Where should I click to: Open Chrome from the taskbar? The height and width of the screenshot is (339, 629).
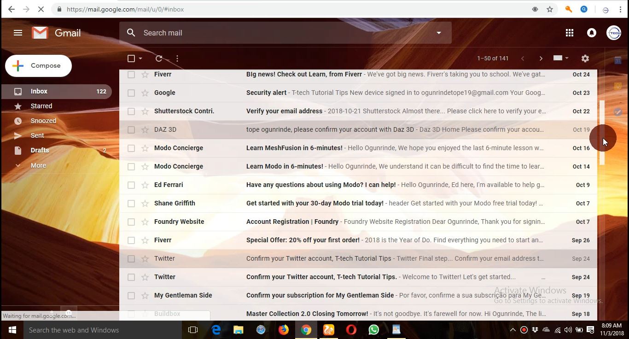coord(306,330)
